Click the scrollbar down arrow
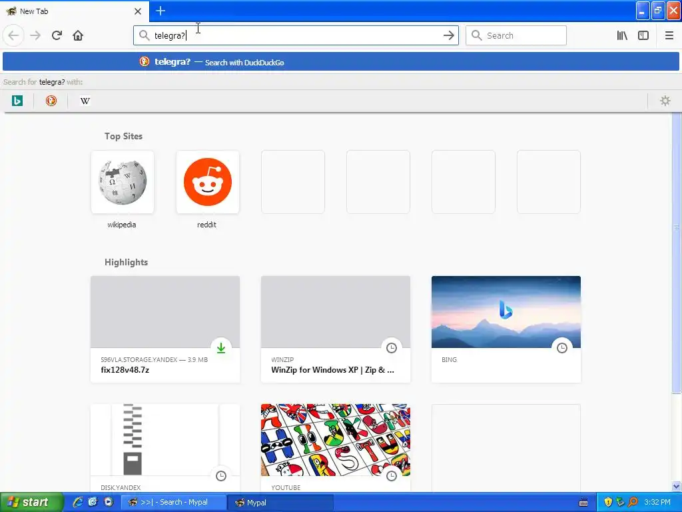 (677, 486)
